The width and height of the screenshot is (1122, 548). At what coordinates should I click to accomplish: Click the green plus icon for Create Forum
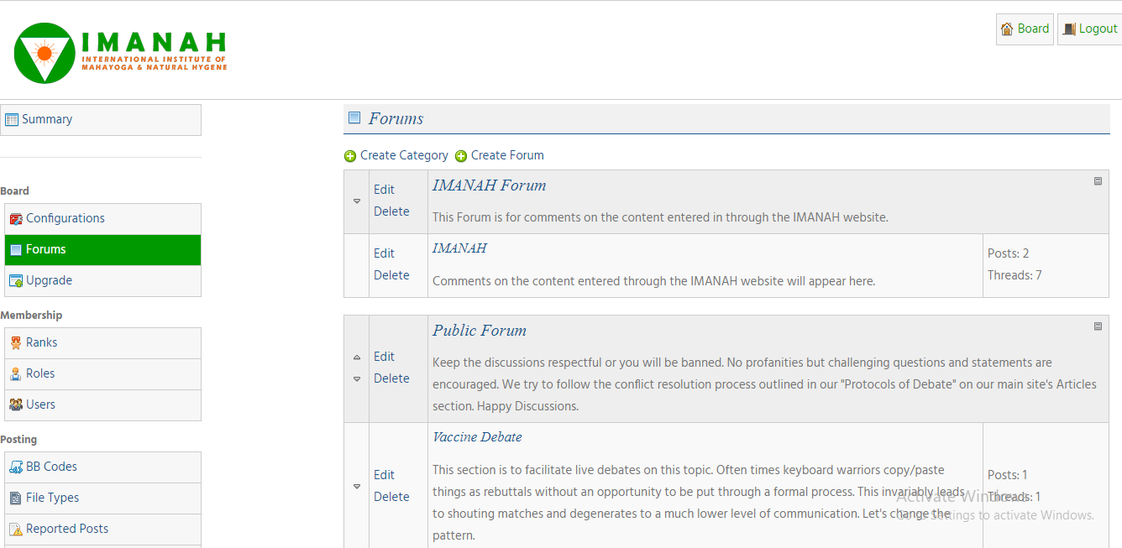coord(461,156)
